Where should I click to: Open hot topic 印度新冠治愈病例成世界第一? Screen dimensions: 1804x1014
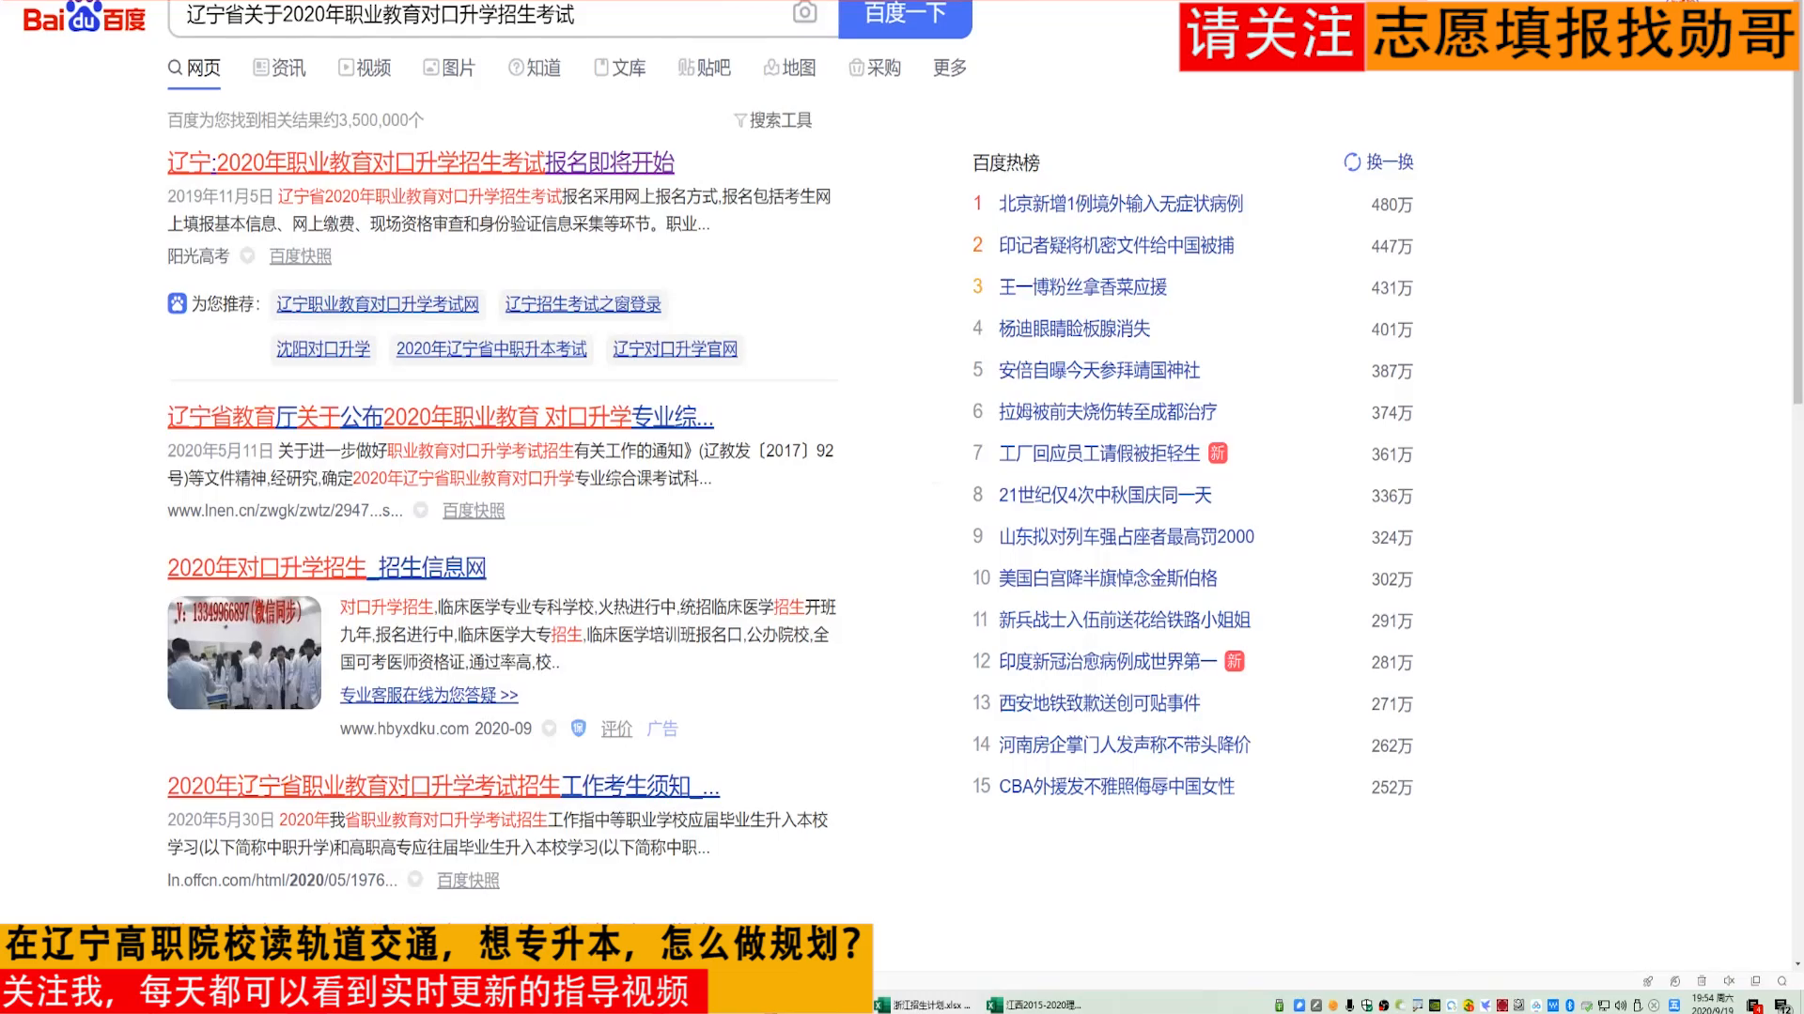click(1108, 662)
